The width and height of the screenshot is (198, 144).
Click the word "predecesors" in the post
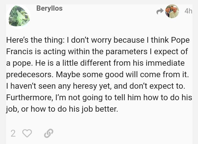pos(29,75)
